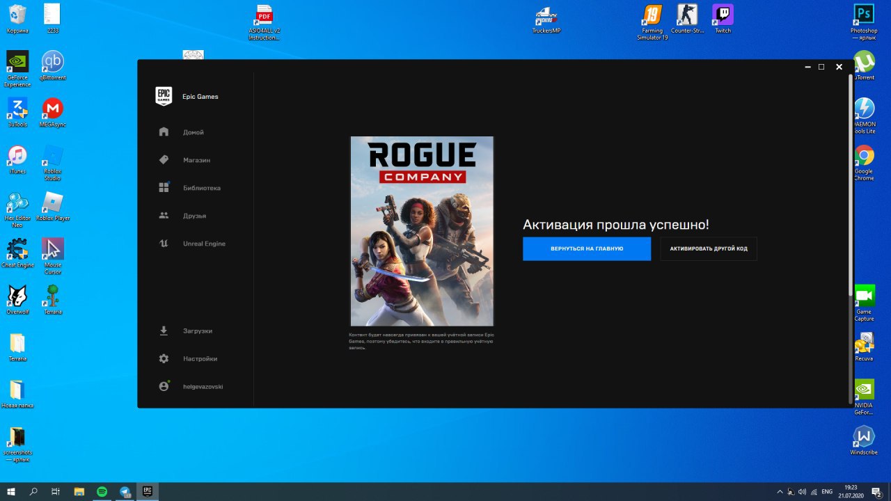Click the Epic Games logo in sidebar
The image size is (891, 501).
click(x=164, y=96)
